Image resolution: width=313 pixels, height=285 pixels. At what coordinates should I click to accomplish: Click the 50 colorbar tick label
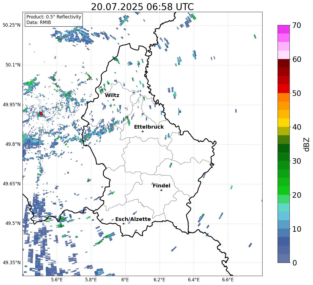click(297, 93)
